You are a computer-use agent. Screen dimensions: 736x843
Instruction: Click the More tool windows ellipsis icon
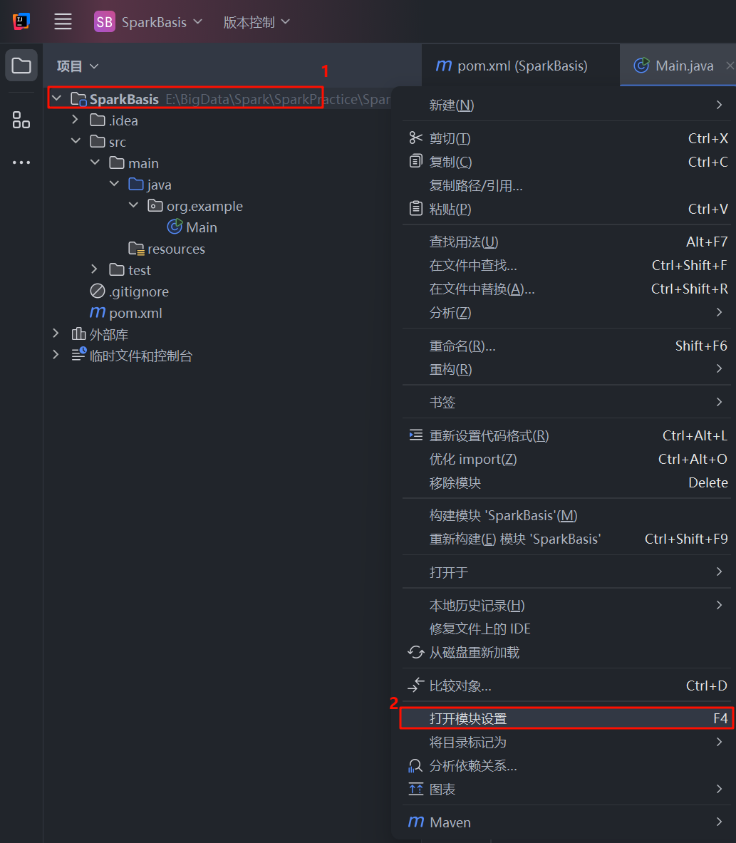[21, 162]
